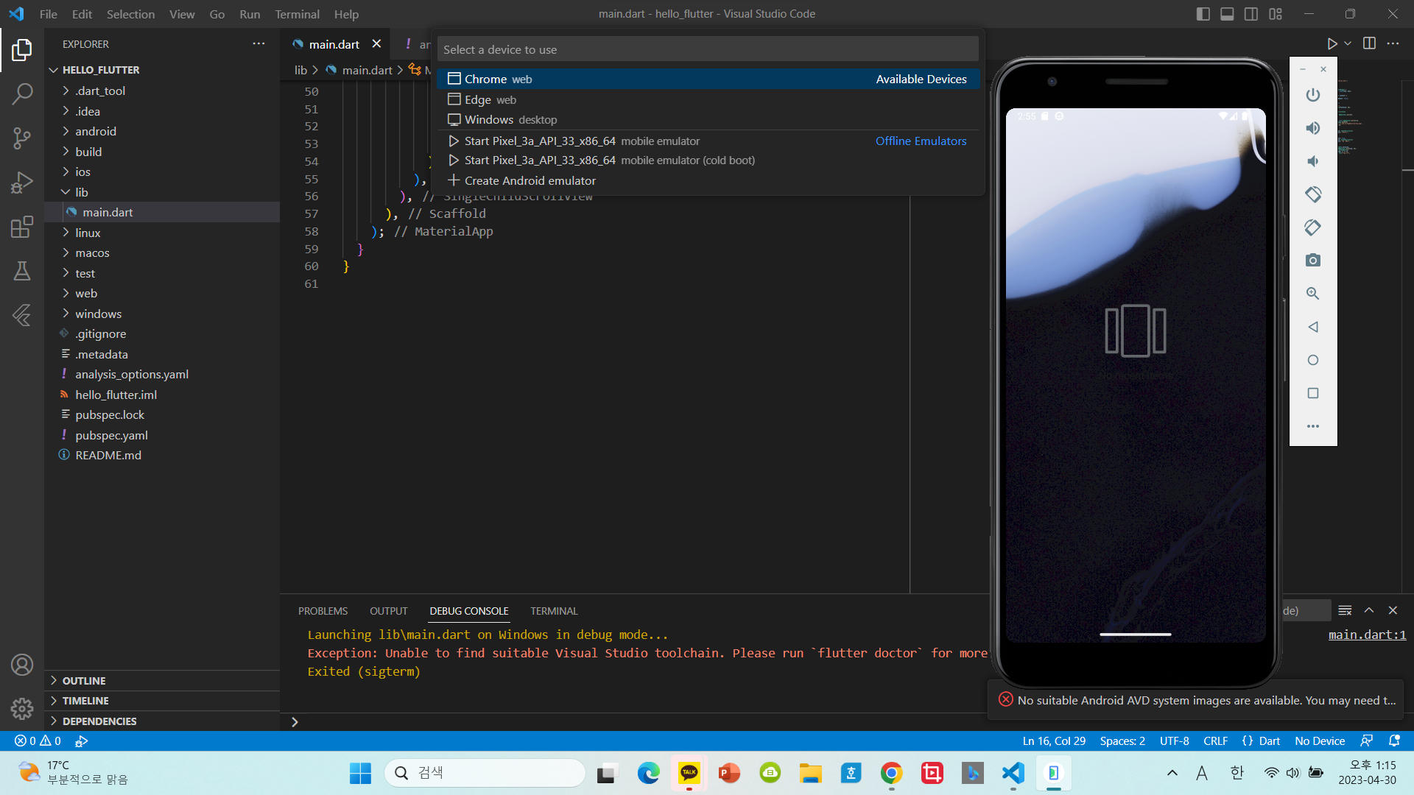Screen dimensions: 1414x795
Task: Raise the emulator volume
Action: tap(1313, 128)
